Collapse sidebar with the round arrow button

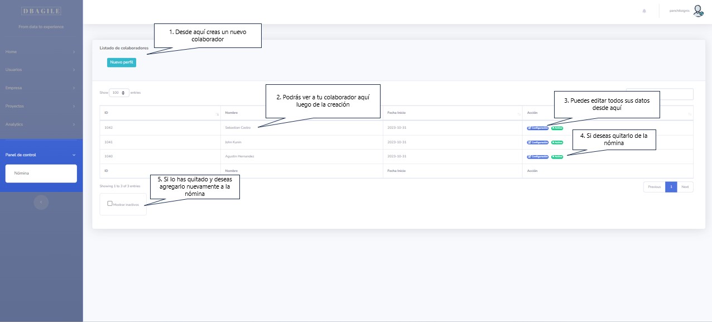(x=41, y=202)
